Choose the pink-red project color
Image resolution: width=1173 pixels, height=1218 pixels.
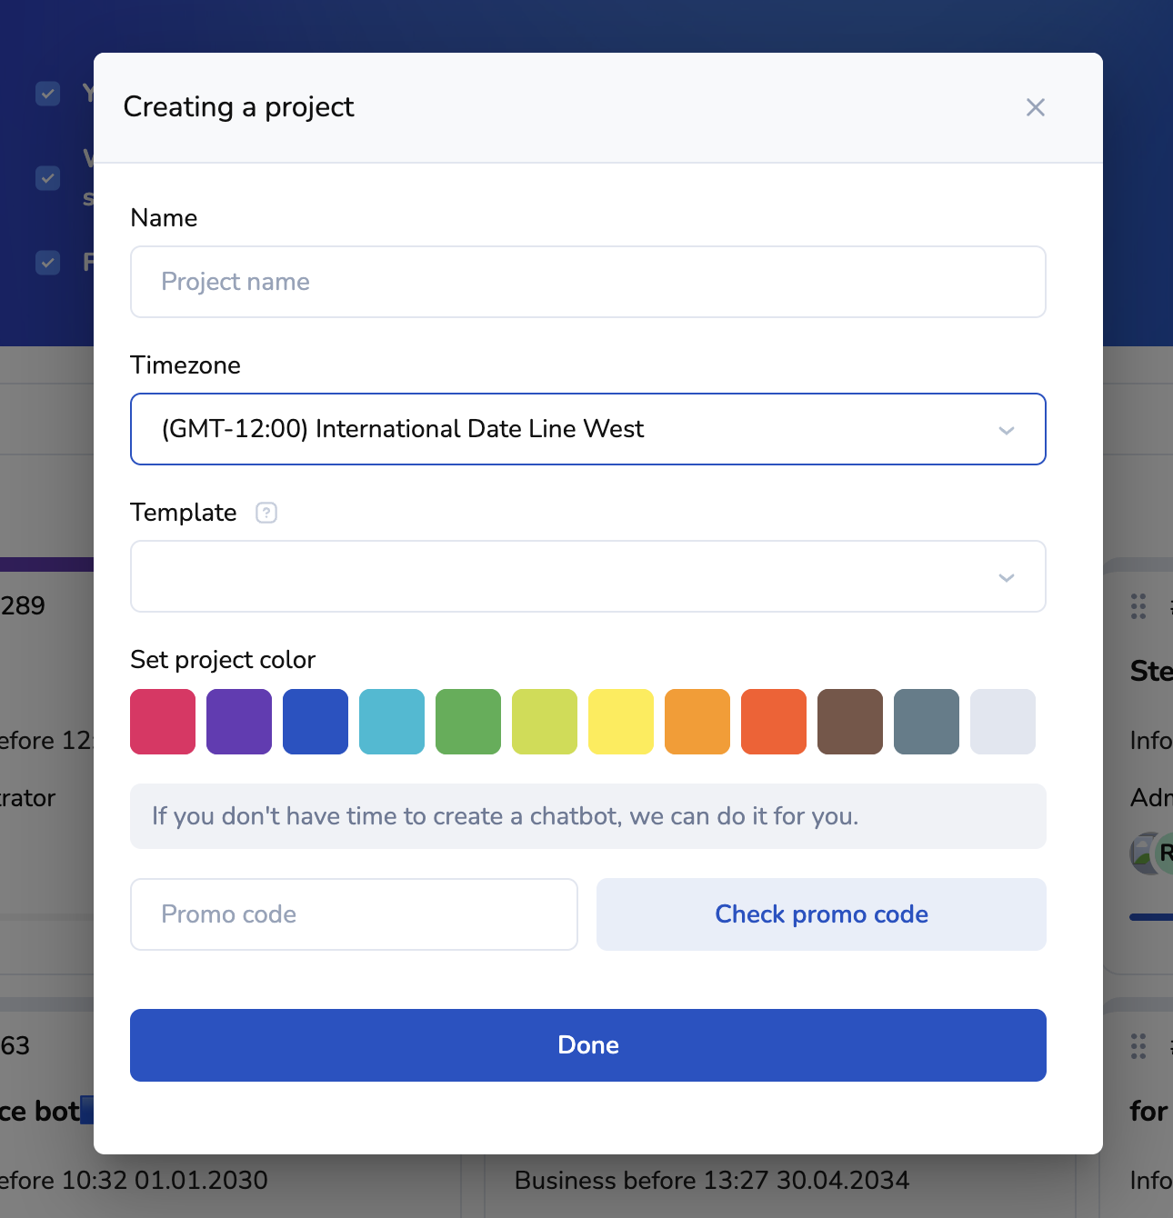click(163, 722)
